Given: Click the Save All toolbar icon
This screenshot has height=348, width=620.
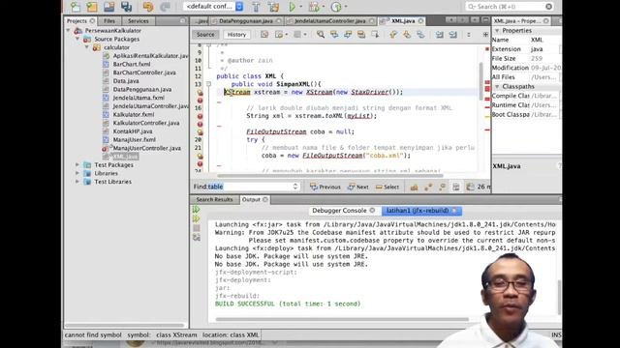Looking at the screenshot, I should 127,7.
